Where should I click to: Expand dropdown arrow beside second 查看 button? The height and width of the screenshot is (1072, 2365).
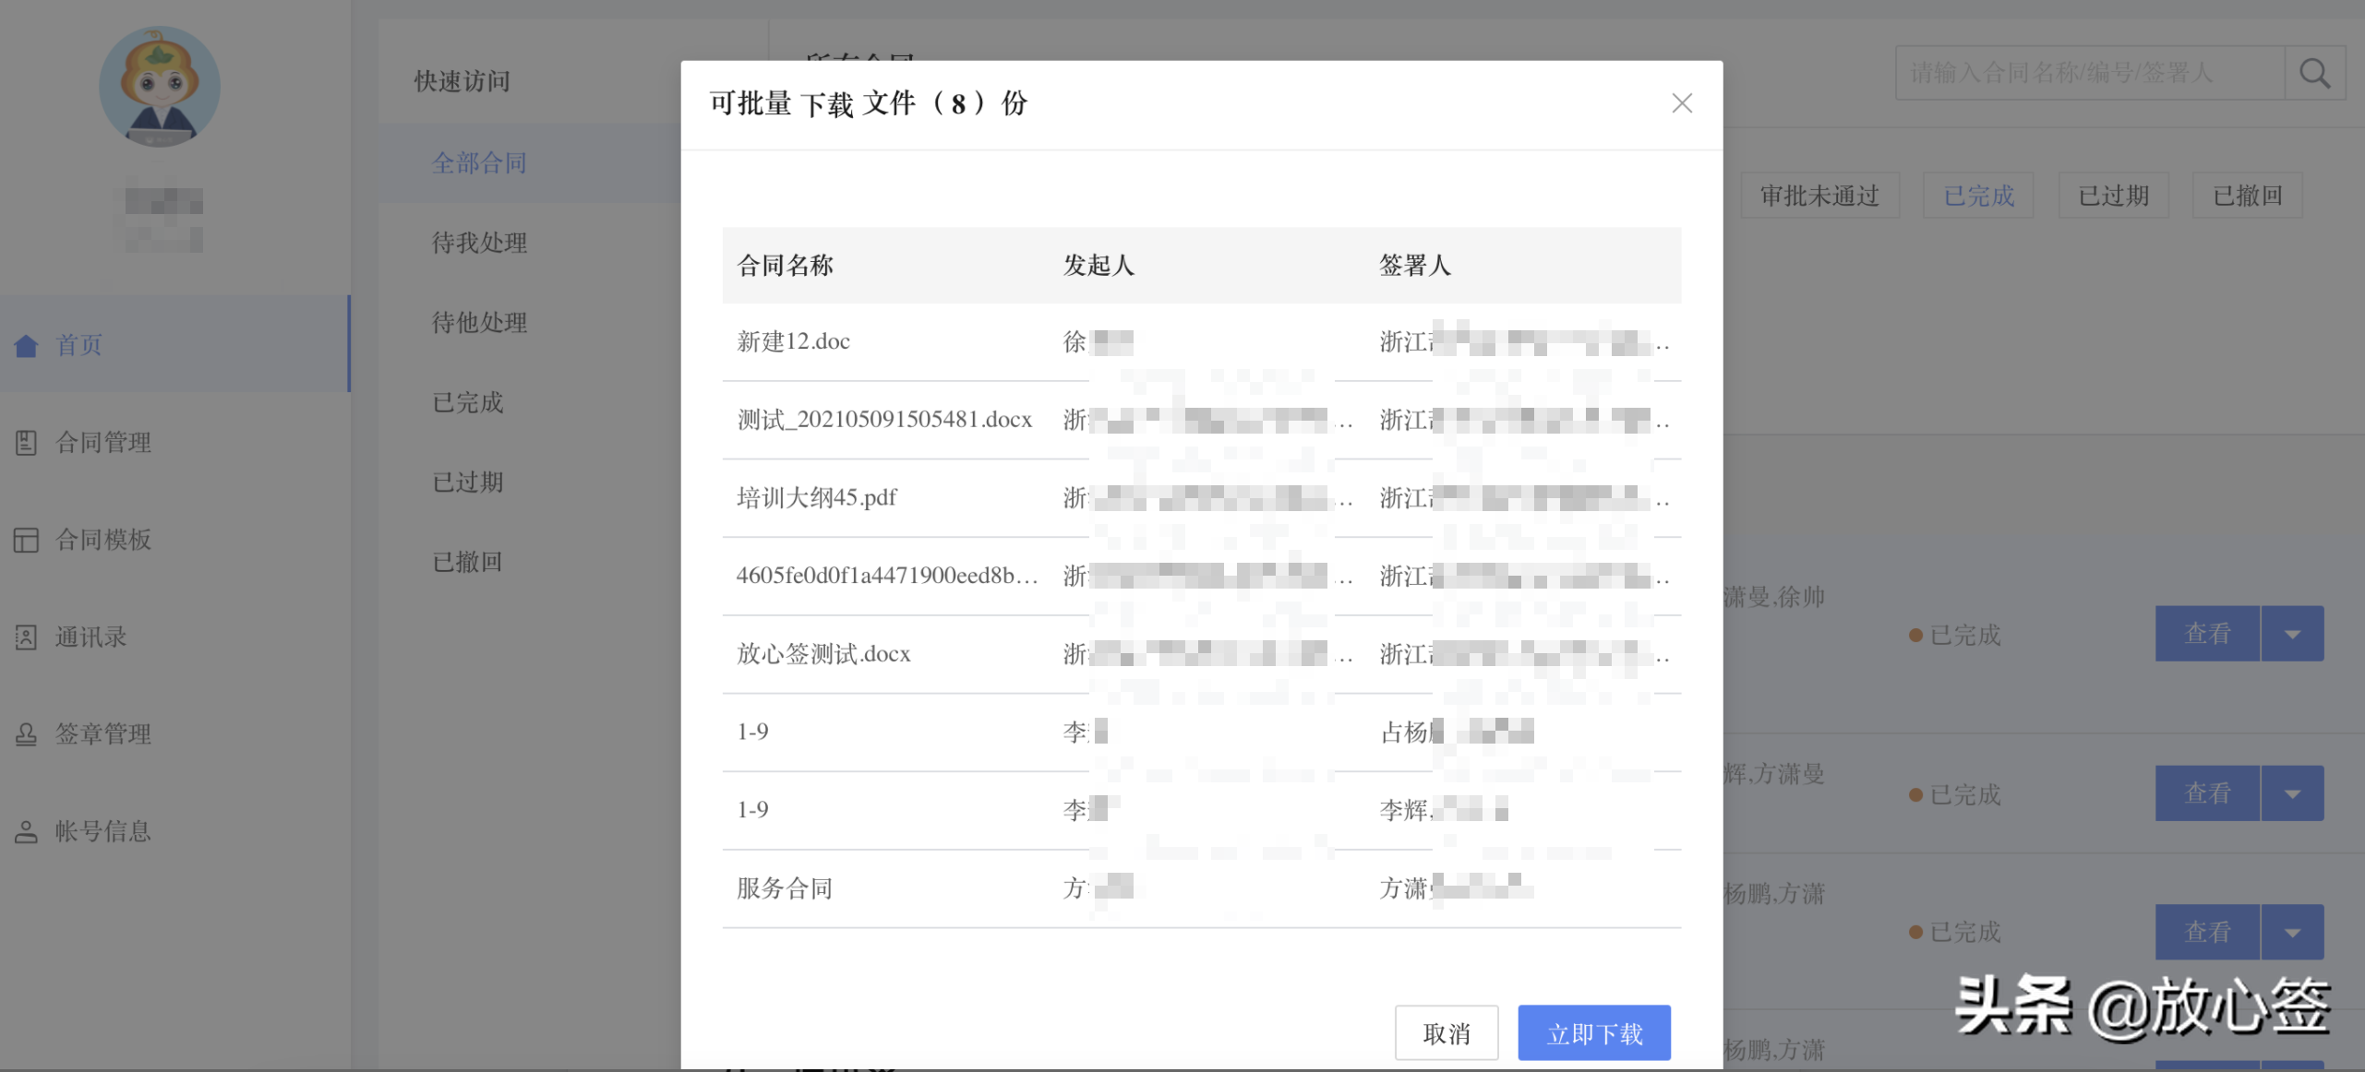coord(2292,792)
